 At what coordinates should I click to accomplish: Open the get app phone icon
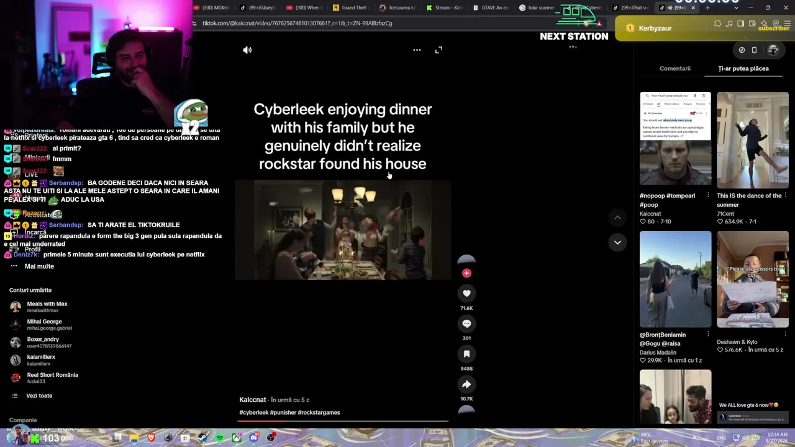[754, 50]
